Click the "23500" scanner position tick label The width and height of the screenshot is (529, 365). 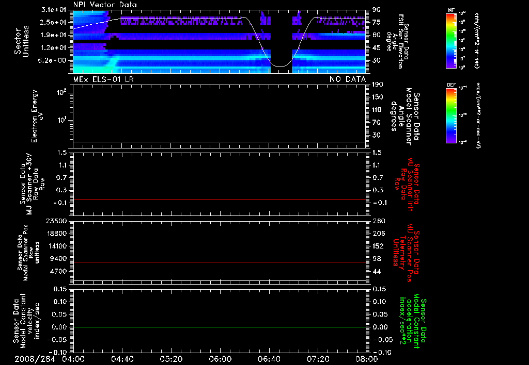coord(57,221)
